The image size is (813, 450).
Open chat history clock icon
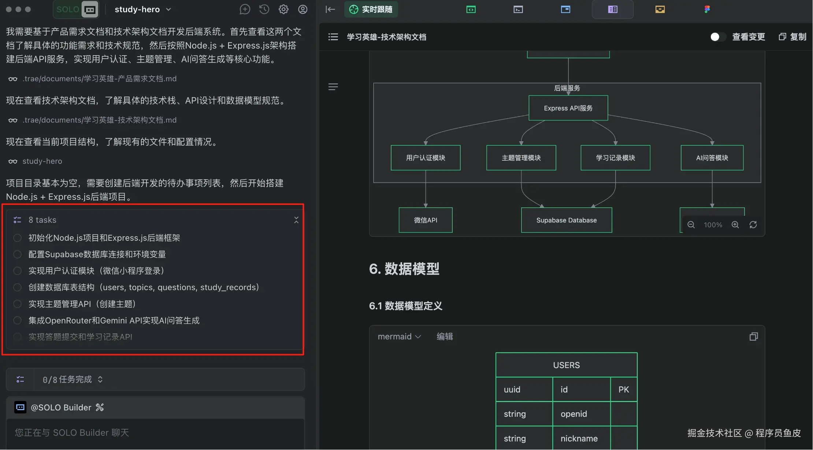click(264, 9)
